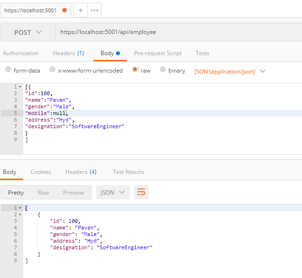Select Preview response view
This screenshot has height=278, width=302.
pyautogui.click(x=74, y=193)
